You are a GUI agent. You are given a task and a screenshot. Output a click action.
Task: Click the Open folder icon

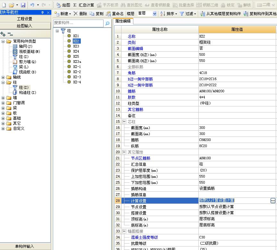point(12,5)
